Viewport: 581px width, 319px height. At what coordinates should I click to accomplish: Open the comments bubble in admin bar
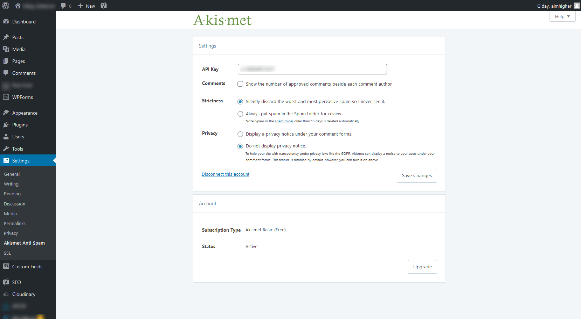(x=63, y=6)
